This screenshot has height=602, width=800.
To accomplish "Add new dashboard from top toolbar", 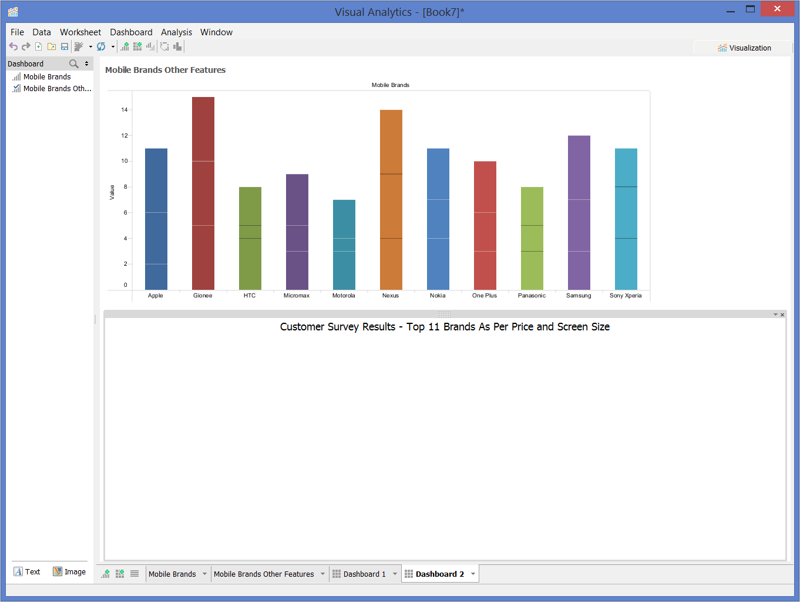I will [x=137, y=46].
